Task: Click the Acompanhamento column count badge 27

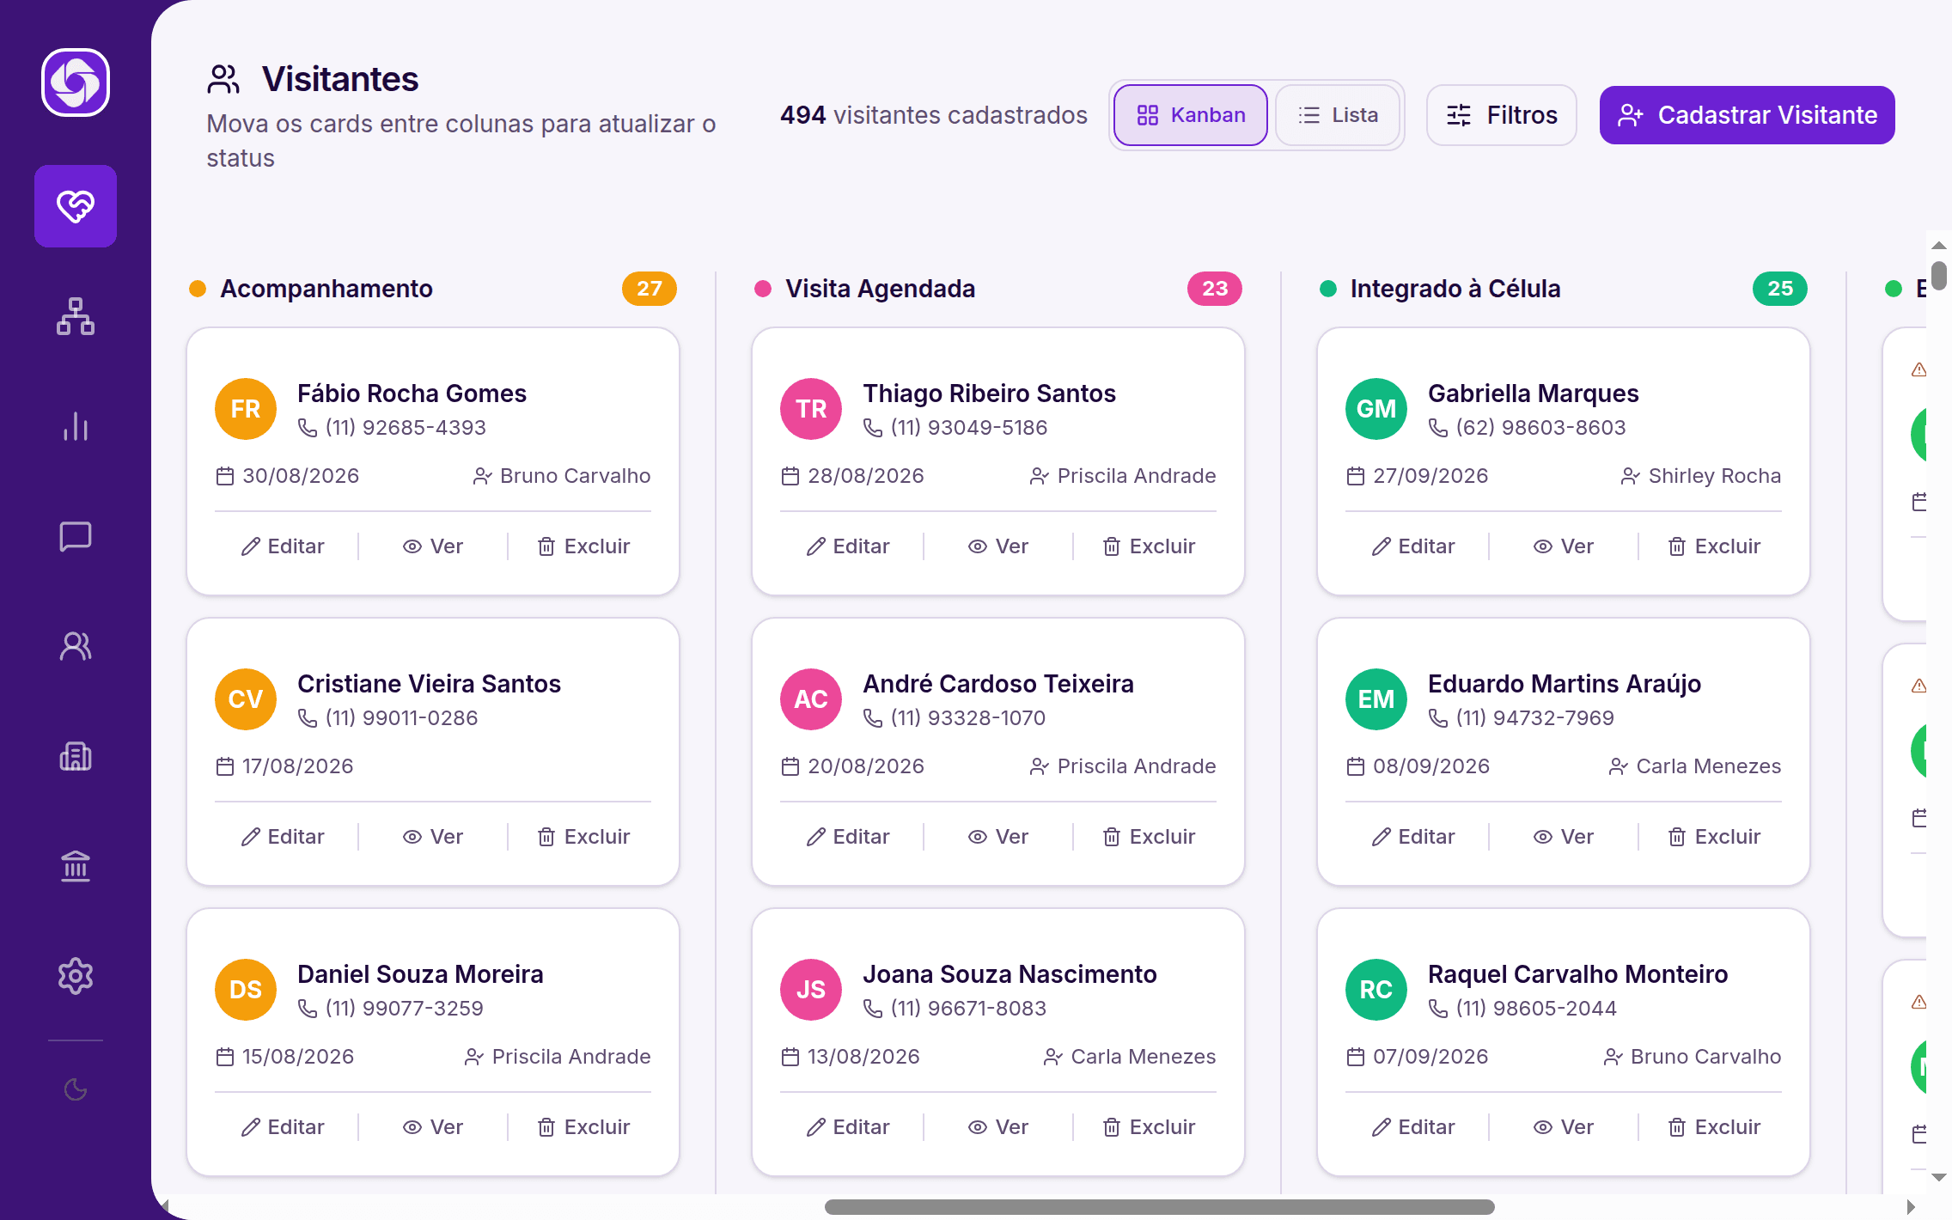Action: 650,289
